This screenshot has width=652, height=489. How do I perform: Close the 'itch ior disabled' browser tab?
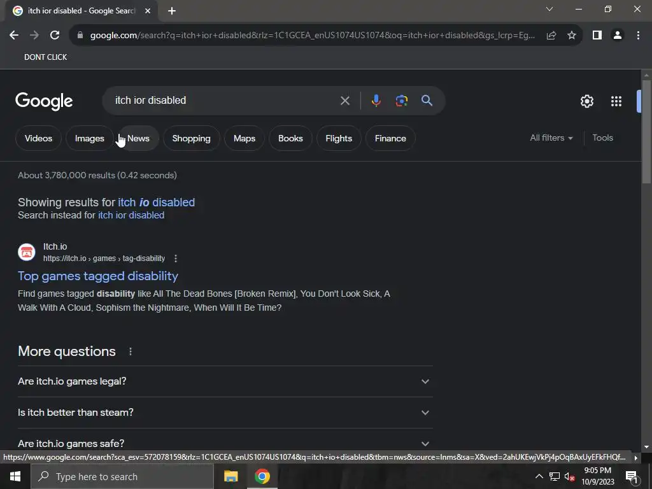coord(148,11)
